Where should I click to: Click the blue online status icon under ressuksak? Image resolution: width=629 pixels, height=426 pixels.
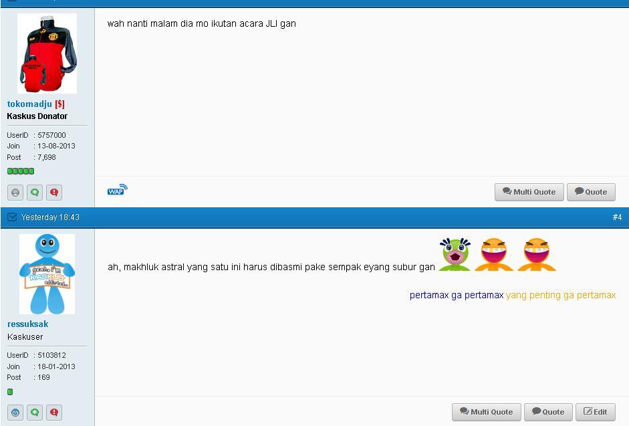click(15, 413)
